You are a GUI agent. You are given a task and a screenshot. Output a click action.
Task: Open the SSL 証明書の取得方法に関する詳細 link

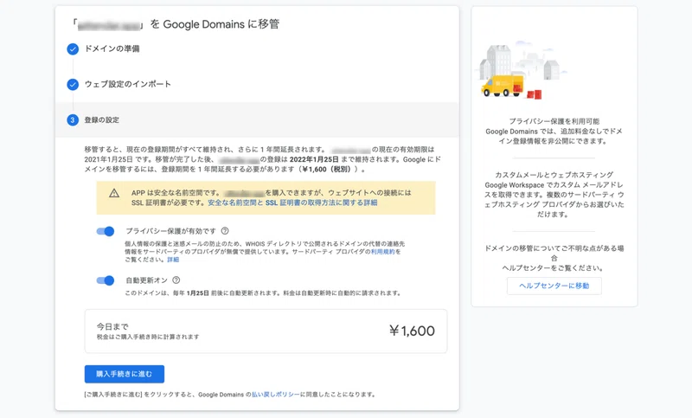click(x=292, y=203)
